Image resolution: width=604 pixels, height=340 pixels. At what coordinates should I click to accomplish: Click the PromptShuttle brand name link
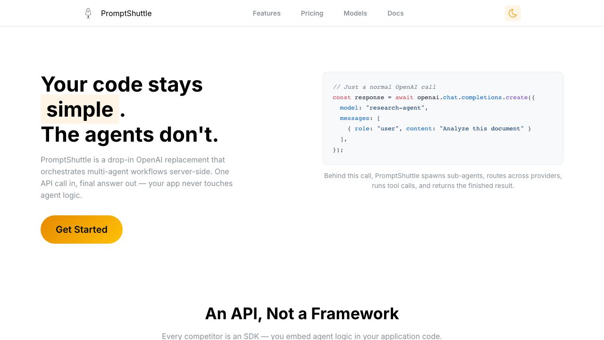[x=126, y=13]
